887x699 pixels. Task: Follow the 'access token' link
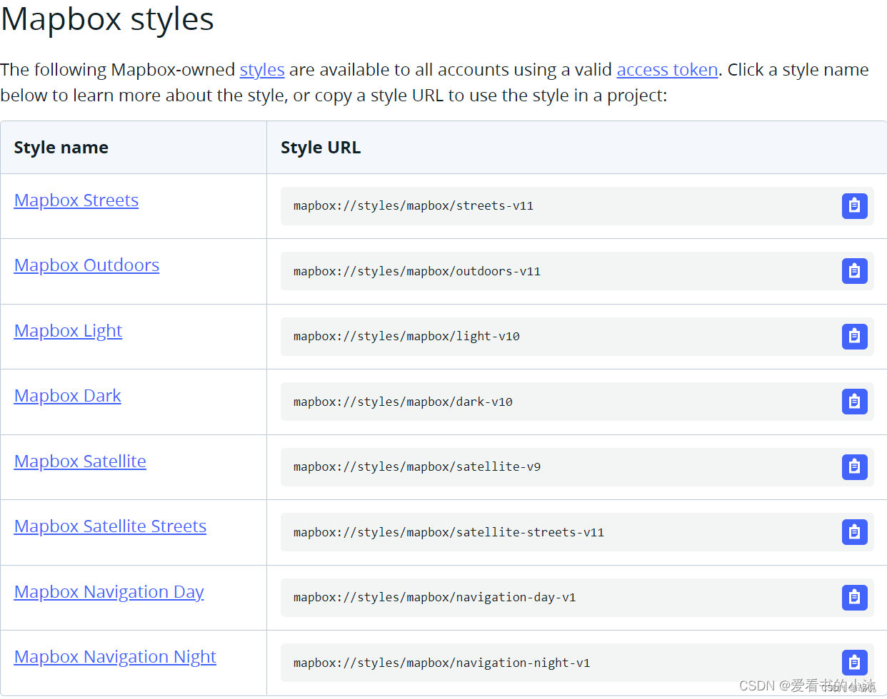pyautogui.click(x=667, y=70)
